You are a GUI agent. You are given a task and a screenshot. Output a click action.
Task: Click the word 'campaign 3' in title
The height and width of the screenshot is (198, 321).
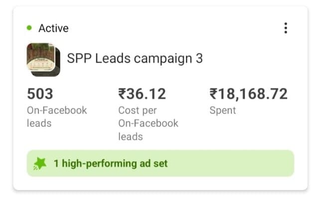[x=168, y=59]
